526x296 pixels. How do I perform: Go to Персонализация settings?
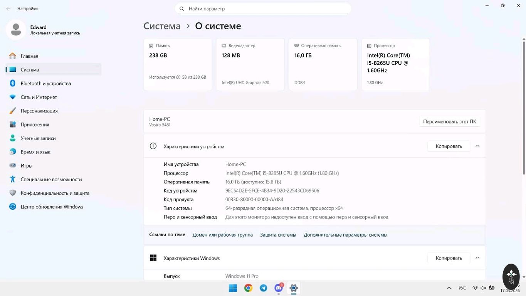tap(39, 111)
